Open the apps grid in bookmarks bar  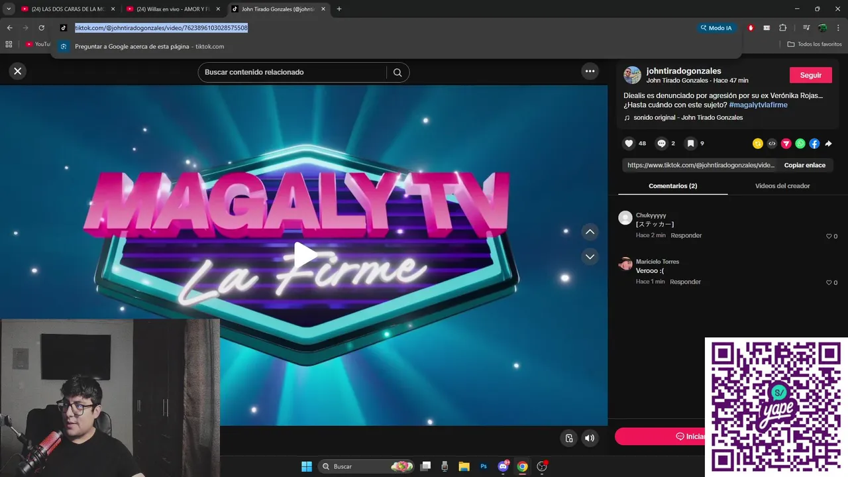coord(9,44)
